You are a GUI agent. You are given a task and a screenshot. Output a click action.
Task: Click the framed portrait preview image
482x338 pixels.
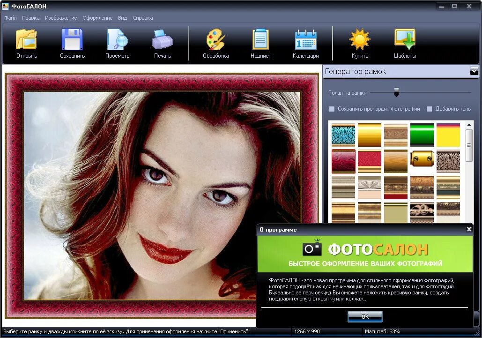pos(162,195)
